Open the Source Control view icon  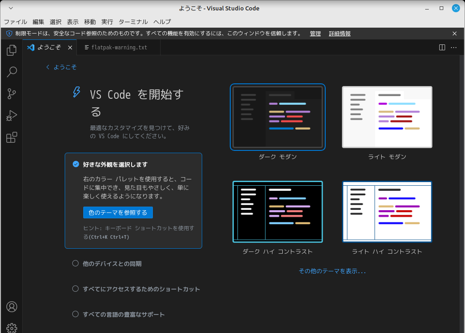pos(12,94)
